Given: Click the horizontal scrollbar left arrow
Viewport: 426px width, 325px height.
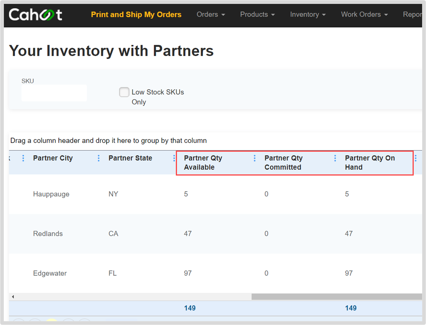Looking at the screenshot, I should [x=13, y=297].
